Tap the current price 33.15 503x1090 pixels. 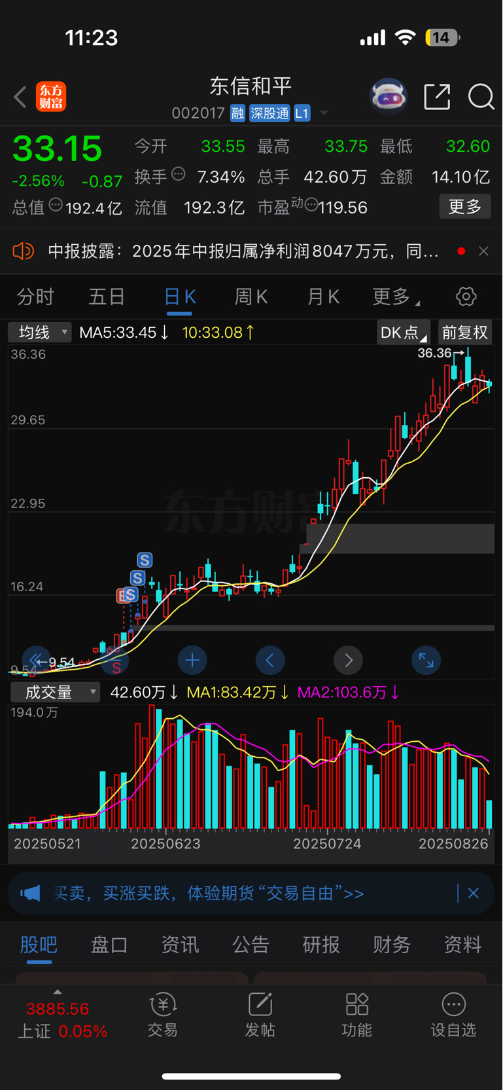tap(58, 149)
